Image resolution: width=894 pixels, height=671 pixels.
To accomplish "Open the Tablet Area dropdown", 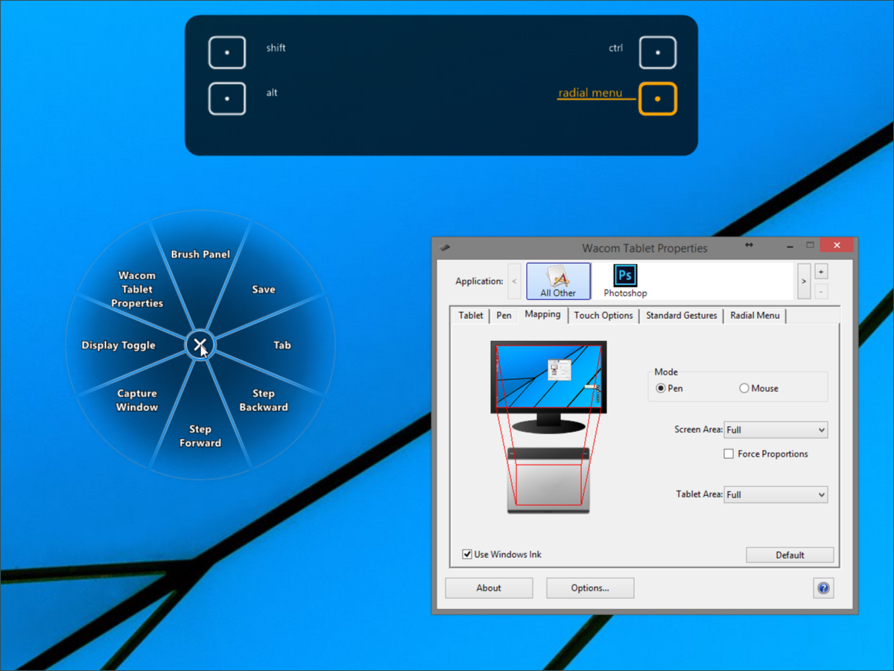I will click(776, 494).
